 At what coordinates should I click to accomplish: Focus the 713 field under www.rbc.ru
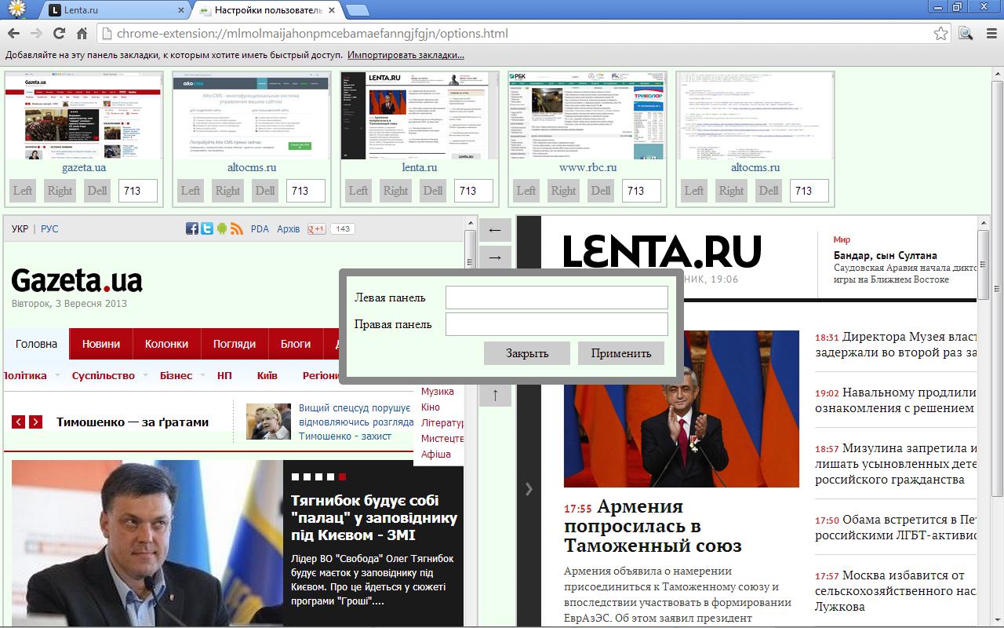642,191
